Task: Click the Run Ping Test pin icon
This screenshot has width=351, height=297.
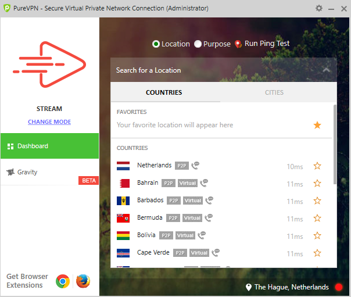Action: (238, 44)
